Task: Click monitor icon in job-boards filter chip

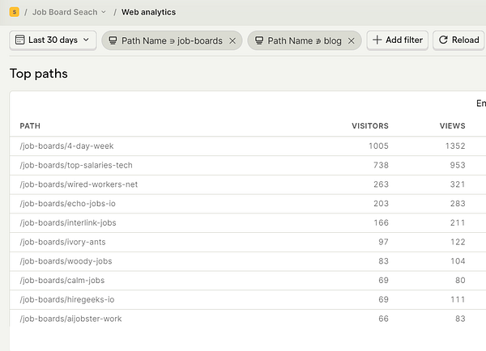Action: tap(113, 40)
